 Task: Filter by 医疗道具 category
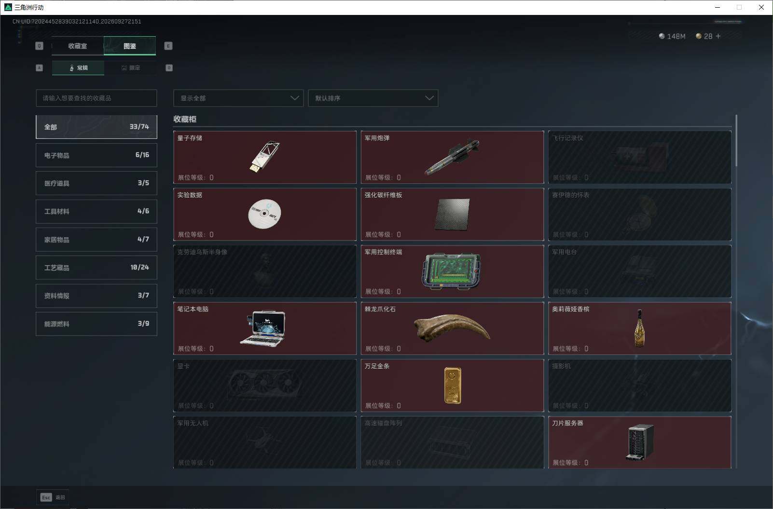97,183
